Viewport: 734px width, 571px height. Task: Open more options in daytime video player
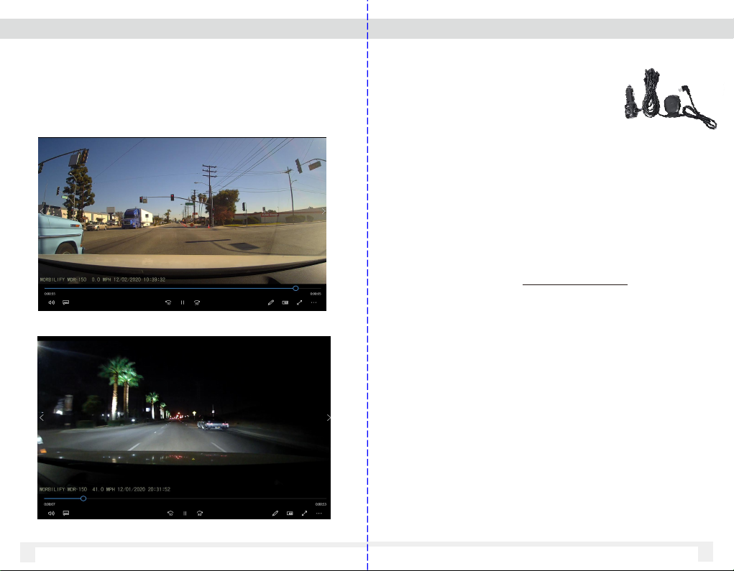[x=314, y=302]
